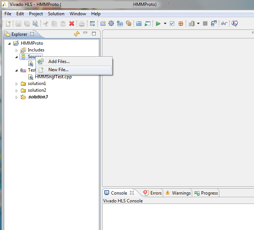Collapse the Test Bench tree node
Image resolution: width=254 pixels, height=230 pixels.
(x=16, y=70)
